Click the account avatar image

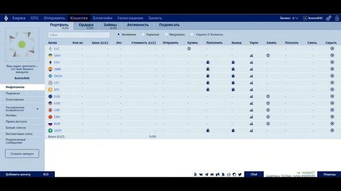tap(22, 45)
